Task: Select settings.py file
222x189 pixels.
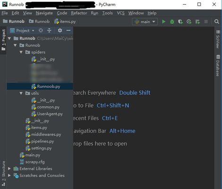Action: 40,148
